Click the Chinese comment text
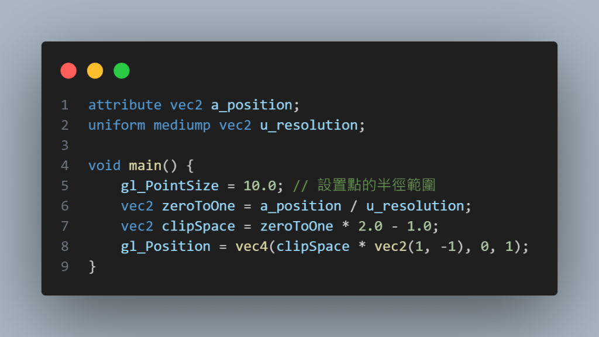 point(377,185)
